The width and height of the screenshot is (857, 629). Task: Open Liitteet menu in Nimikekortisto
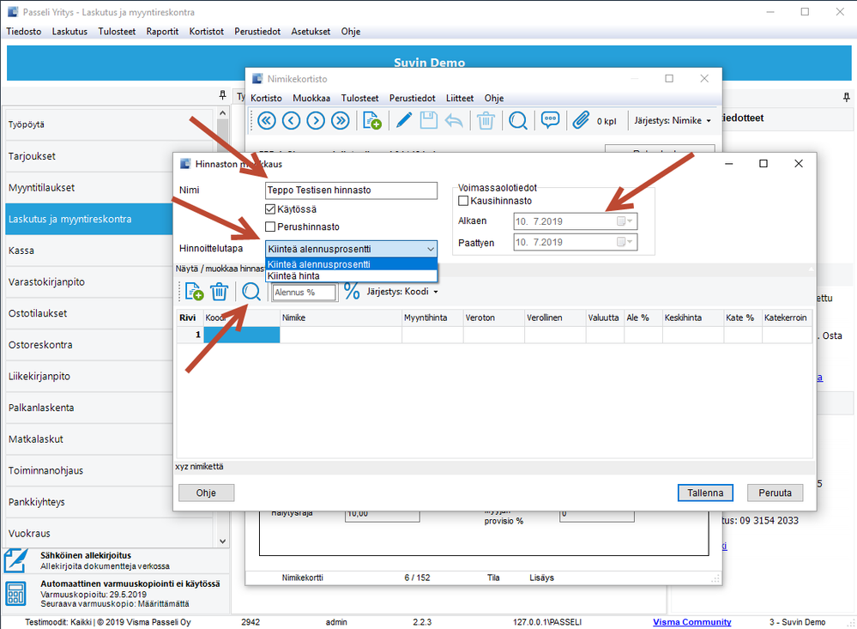tap(460, 99)
